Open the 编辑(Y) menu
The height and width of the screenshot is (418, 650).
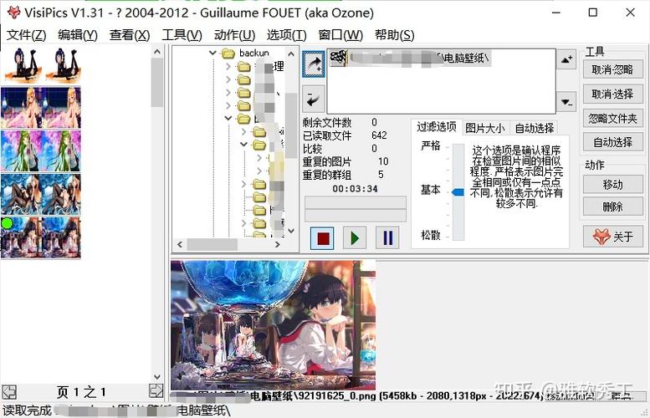[78, 35]
